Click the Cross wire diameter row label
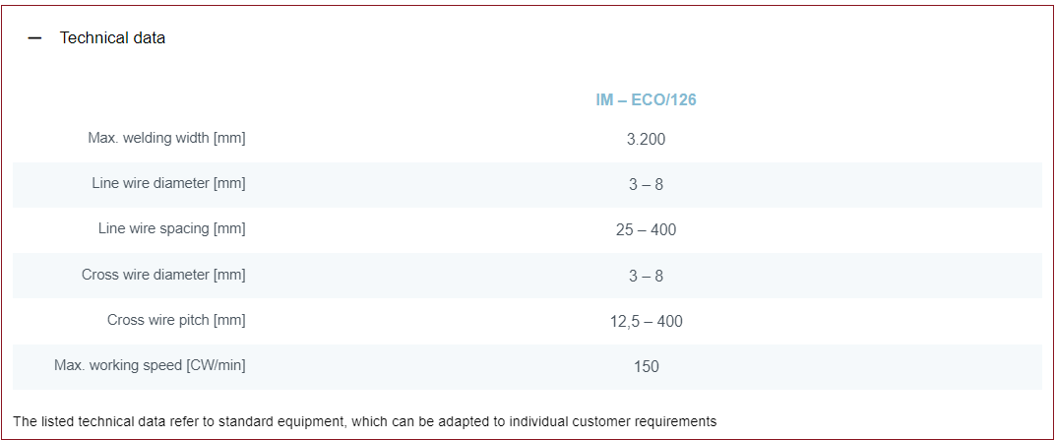Viewport: 1055px width, 440px height. click(x=163, y=275)
